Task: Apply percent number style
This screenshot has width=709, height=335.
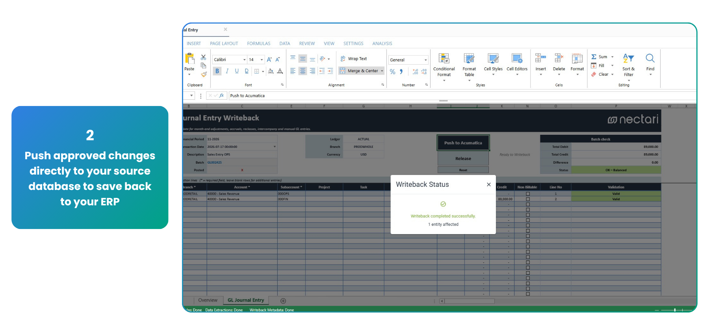Action: (x=392, y=72)
